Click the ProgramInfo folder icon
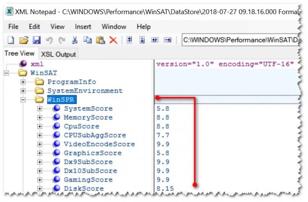The image size is (308, 202). click(x=40, y=82)
